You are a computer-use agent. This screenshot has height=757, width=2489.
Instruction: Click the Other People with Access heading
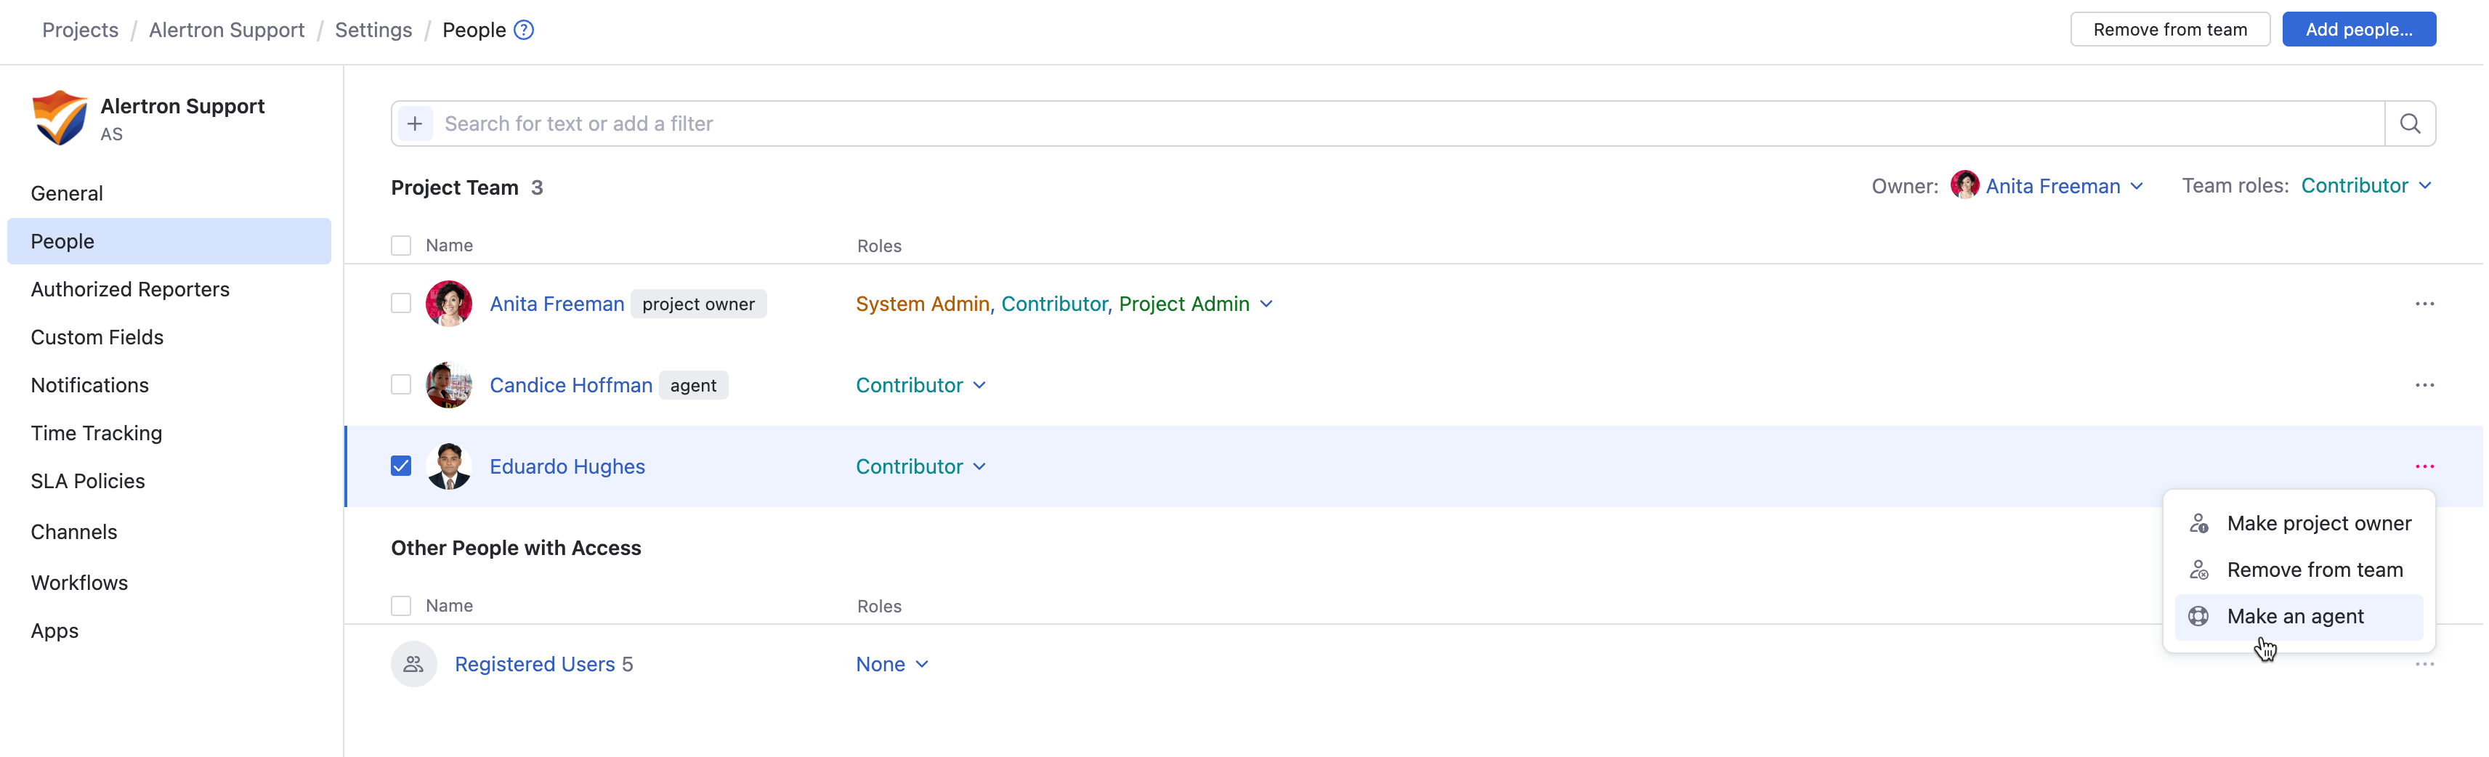click(516, 548)
